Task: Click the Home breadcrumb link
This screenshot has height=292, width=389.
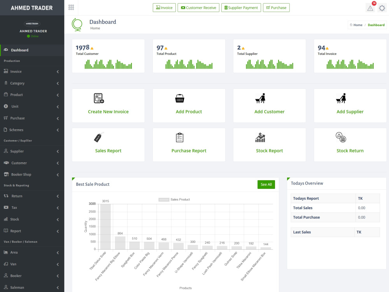Action: pyautogui.click(x=358, y=25)
